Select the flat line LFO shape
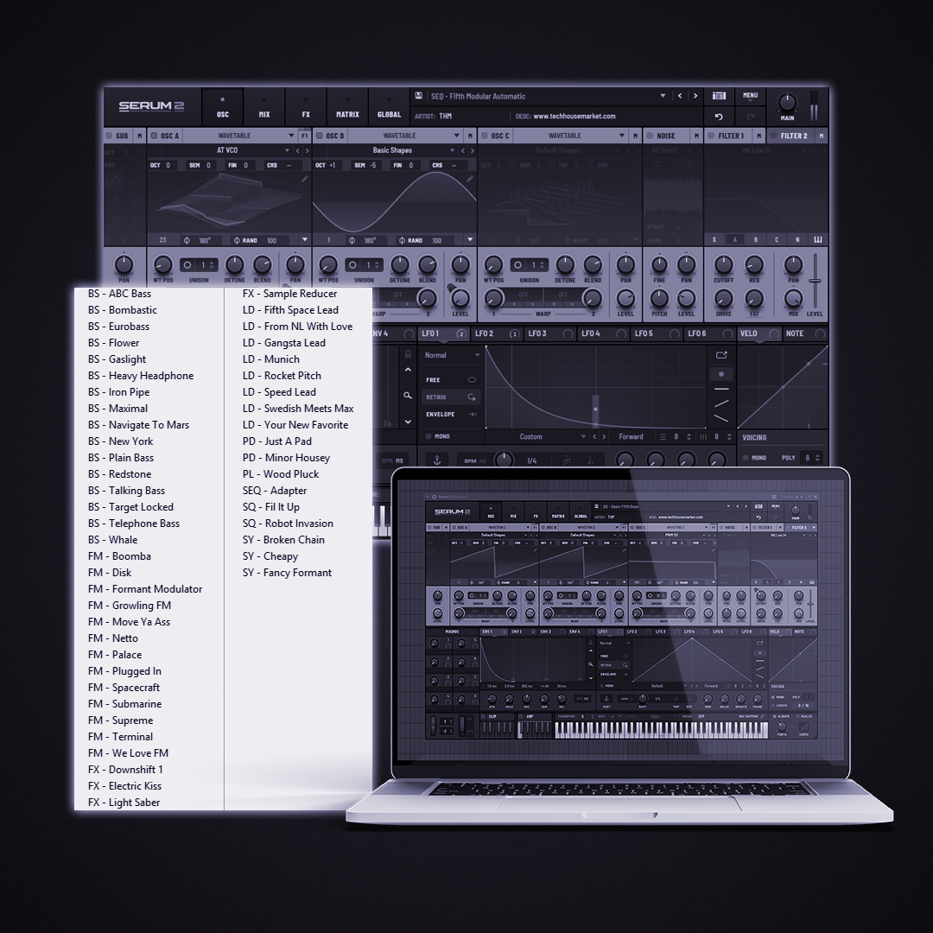This screenshot has width=933, height=933. [x=721, y=389]
